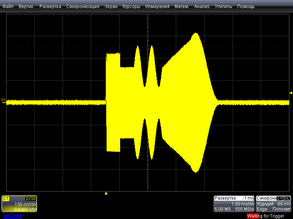Open the Файл menu
The width and height of the screenshot is (293, 219).
8,7
